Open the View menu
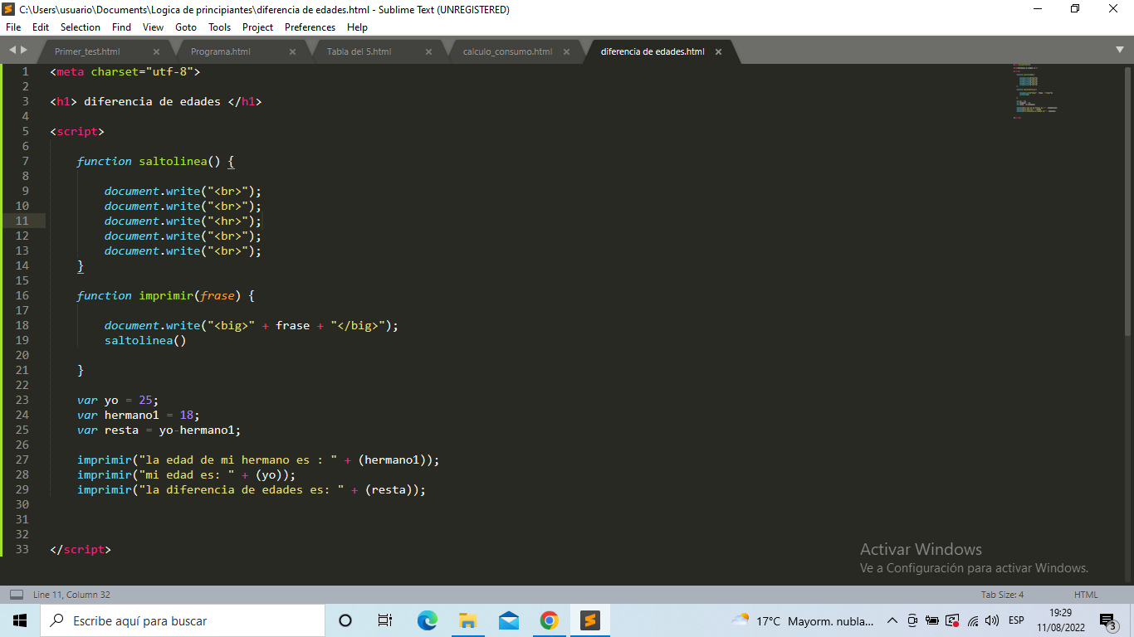Screen dimensions: 1134x637 pos(153,27)
